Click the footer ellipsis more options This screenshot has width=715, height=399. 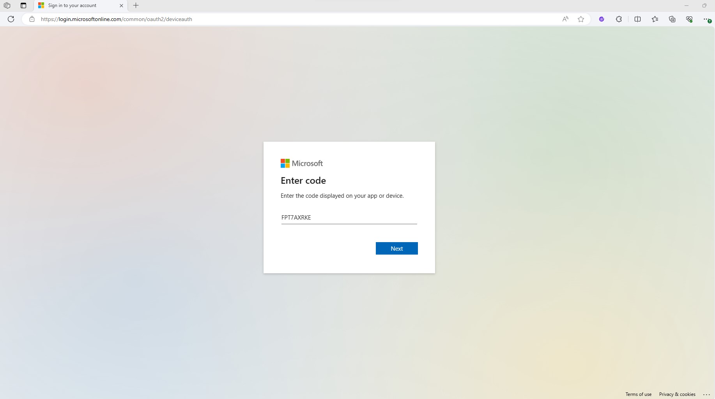coord(706,394)
